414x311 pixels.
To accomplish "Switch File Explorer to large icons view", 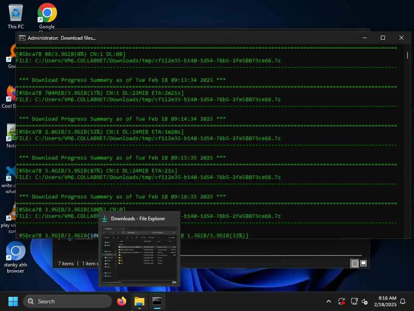I will [x=363, y=263].
